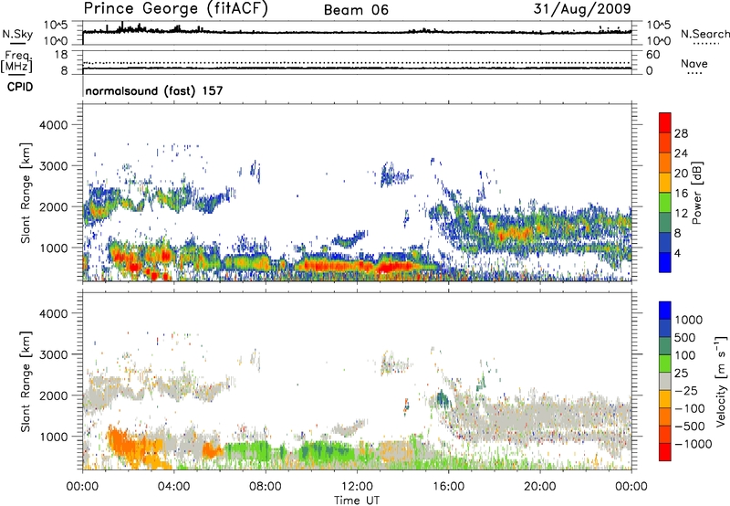Click the title text 'Prince George (fitACF)'
Image resolution: width=730 pixels, height=506 pixels.
pos(175,9)
